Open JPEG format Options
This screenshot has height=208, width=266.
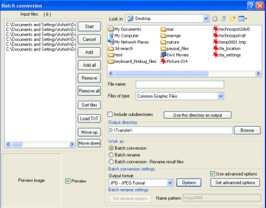coord(189,183)
